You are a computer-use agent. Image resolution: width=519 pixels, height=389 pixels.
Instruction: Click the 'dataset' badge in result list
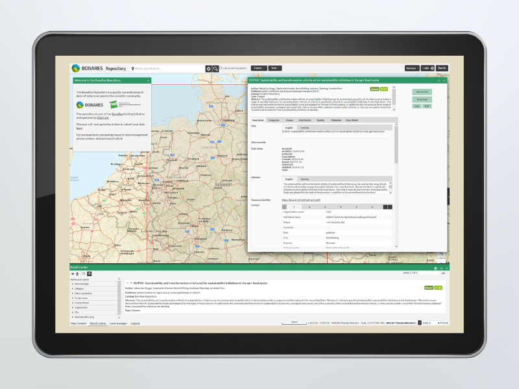click(x=429, y=288)
